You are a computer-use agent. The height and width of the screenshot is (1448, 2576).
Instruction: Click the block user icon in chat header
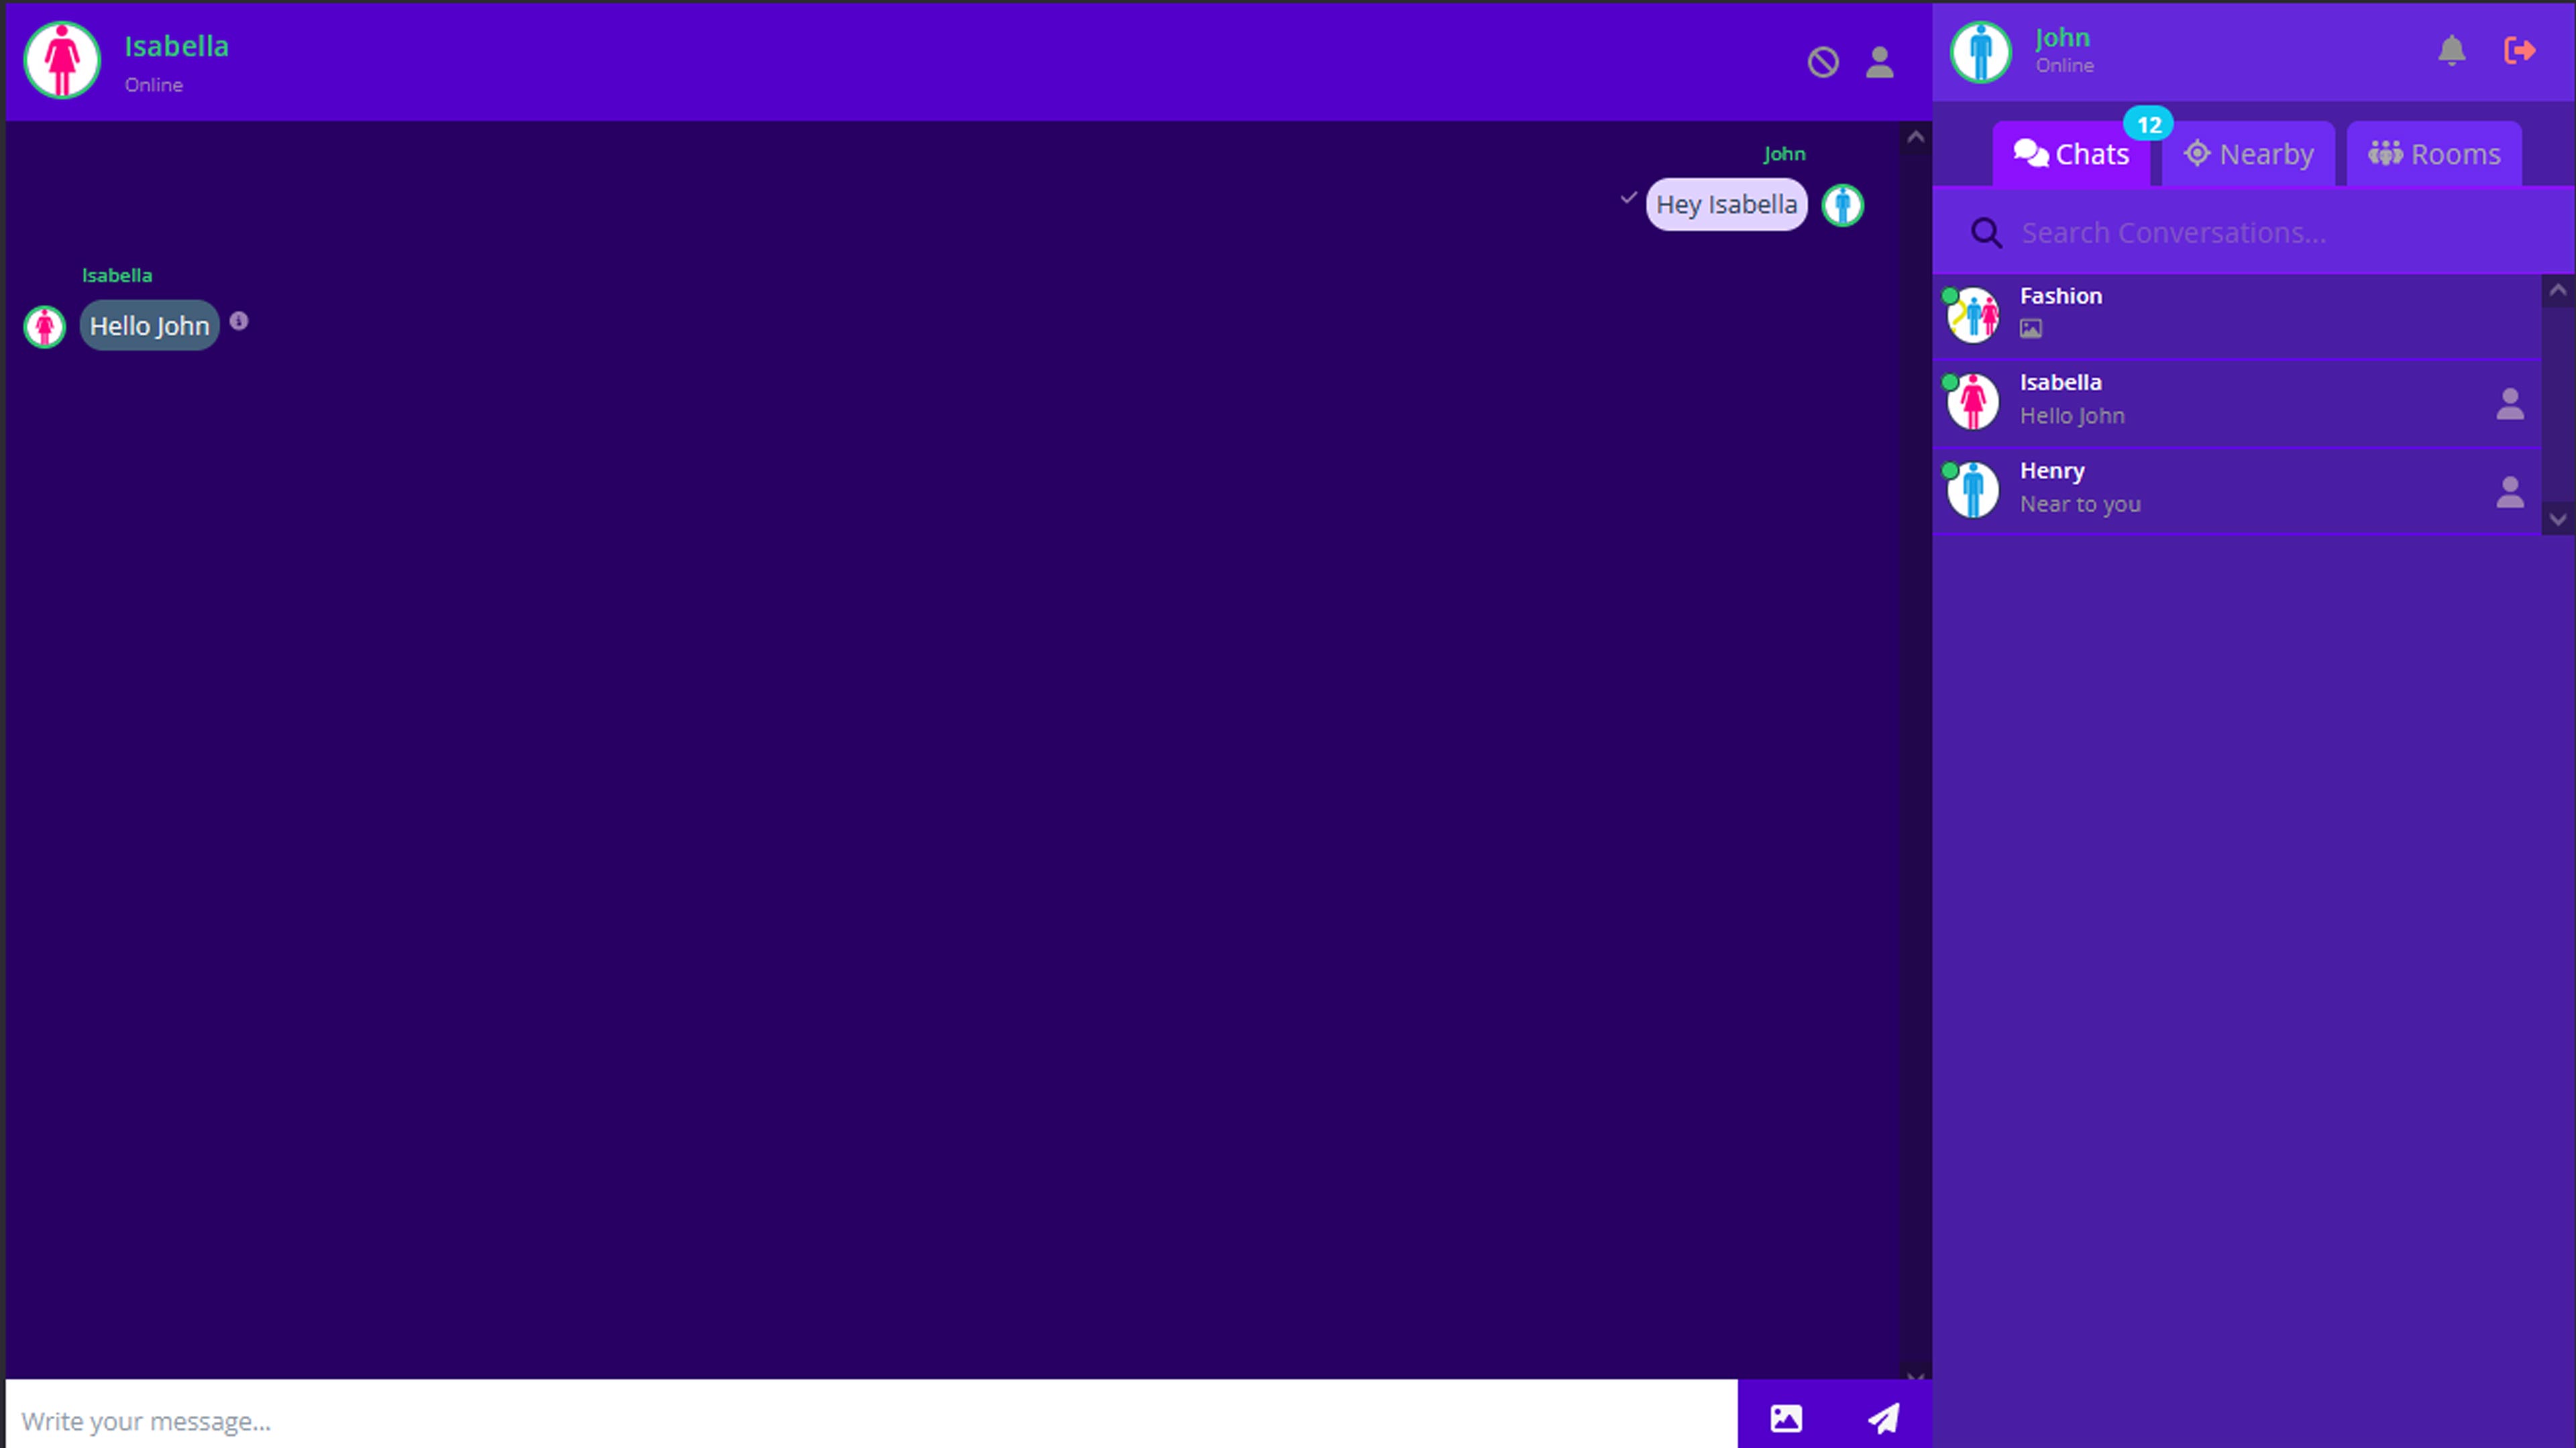coord(1823,62)
